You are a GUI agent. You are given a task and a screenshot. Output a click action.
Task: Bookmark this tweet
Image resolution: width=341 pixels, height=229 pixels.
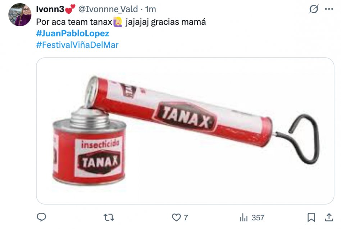(311, 217)
